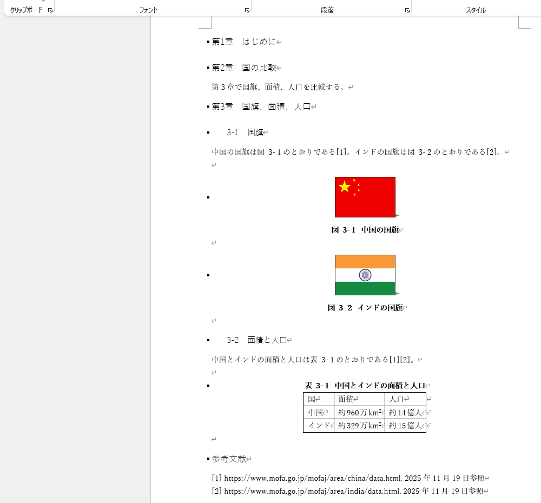
Task: Open the クリップボード dialog launcher icon
Action: pos(50,9)
